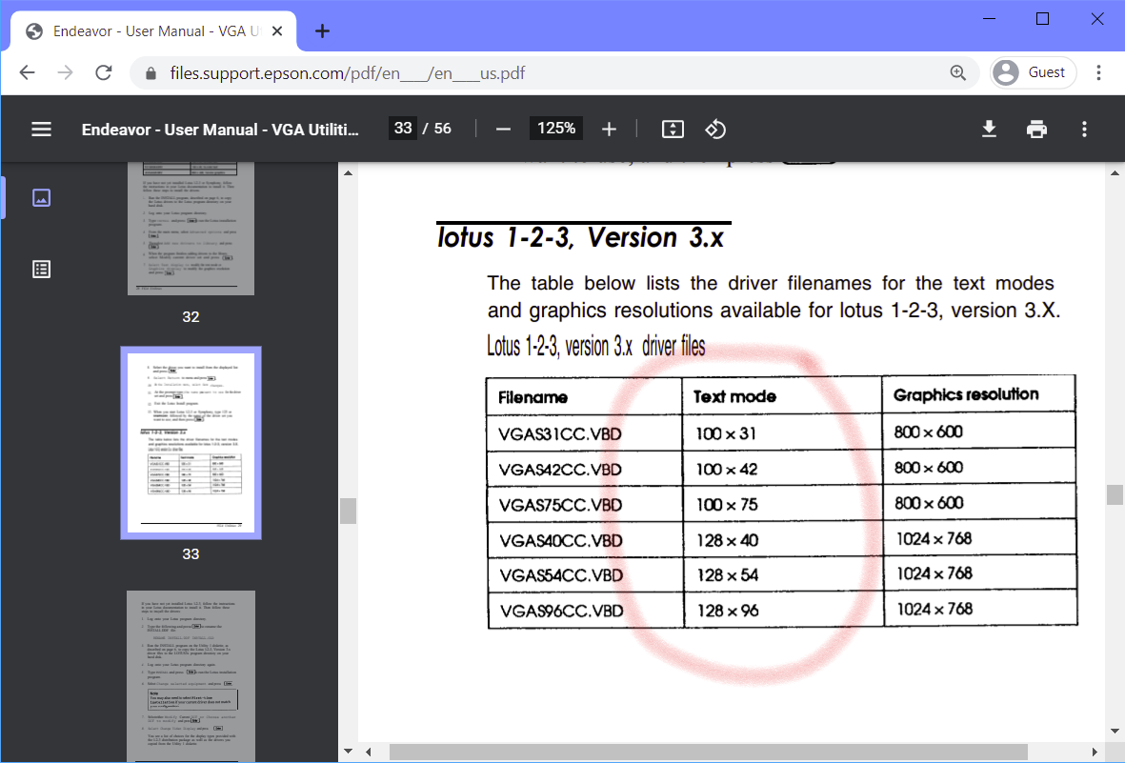Click the thumbnail panel scroll down arrow

(x=348, y=752)
